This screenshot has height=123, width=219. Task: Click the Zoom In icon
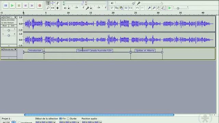tap(149, 8)
